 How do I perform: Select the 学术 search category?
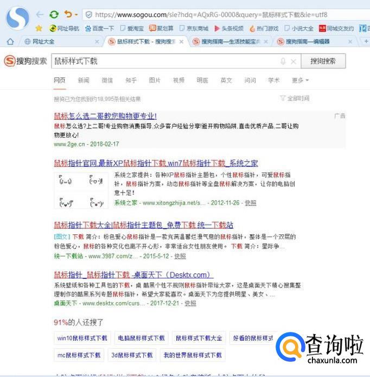274,80
